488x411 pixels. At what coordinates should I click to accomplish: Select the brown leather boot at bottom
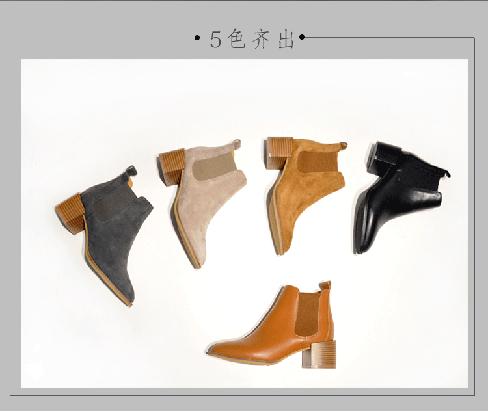pos(271,325)
